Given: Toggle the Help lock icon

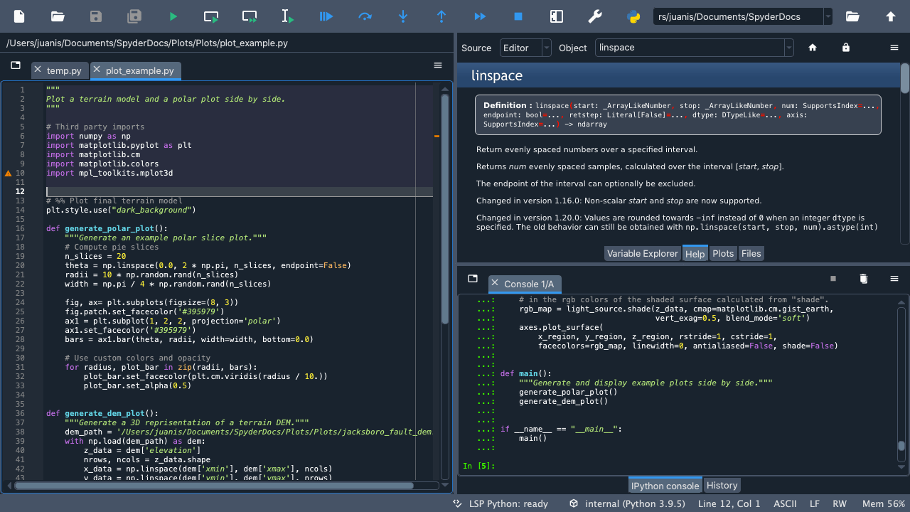Looking at the screenshot, I should [846, 48].
